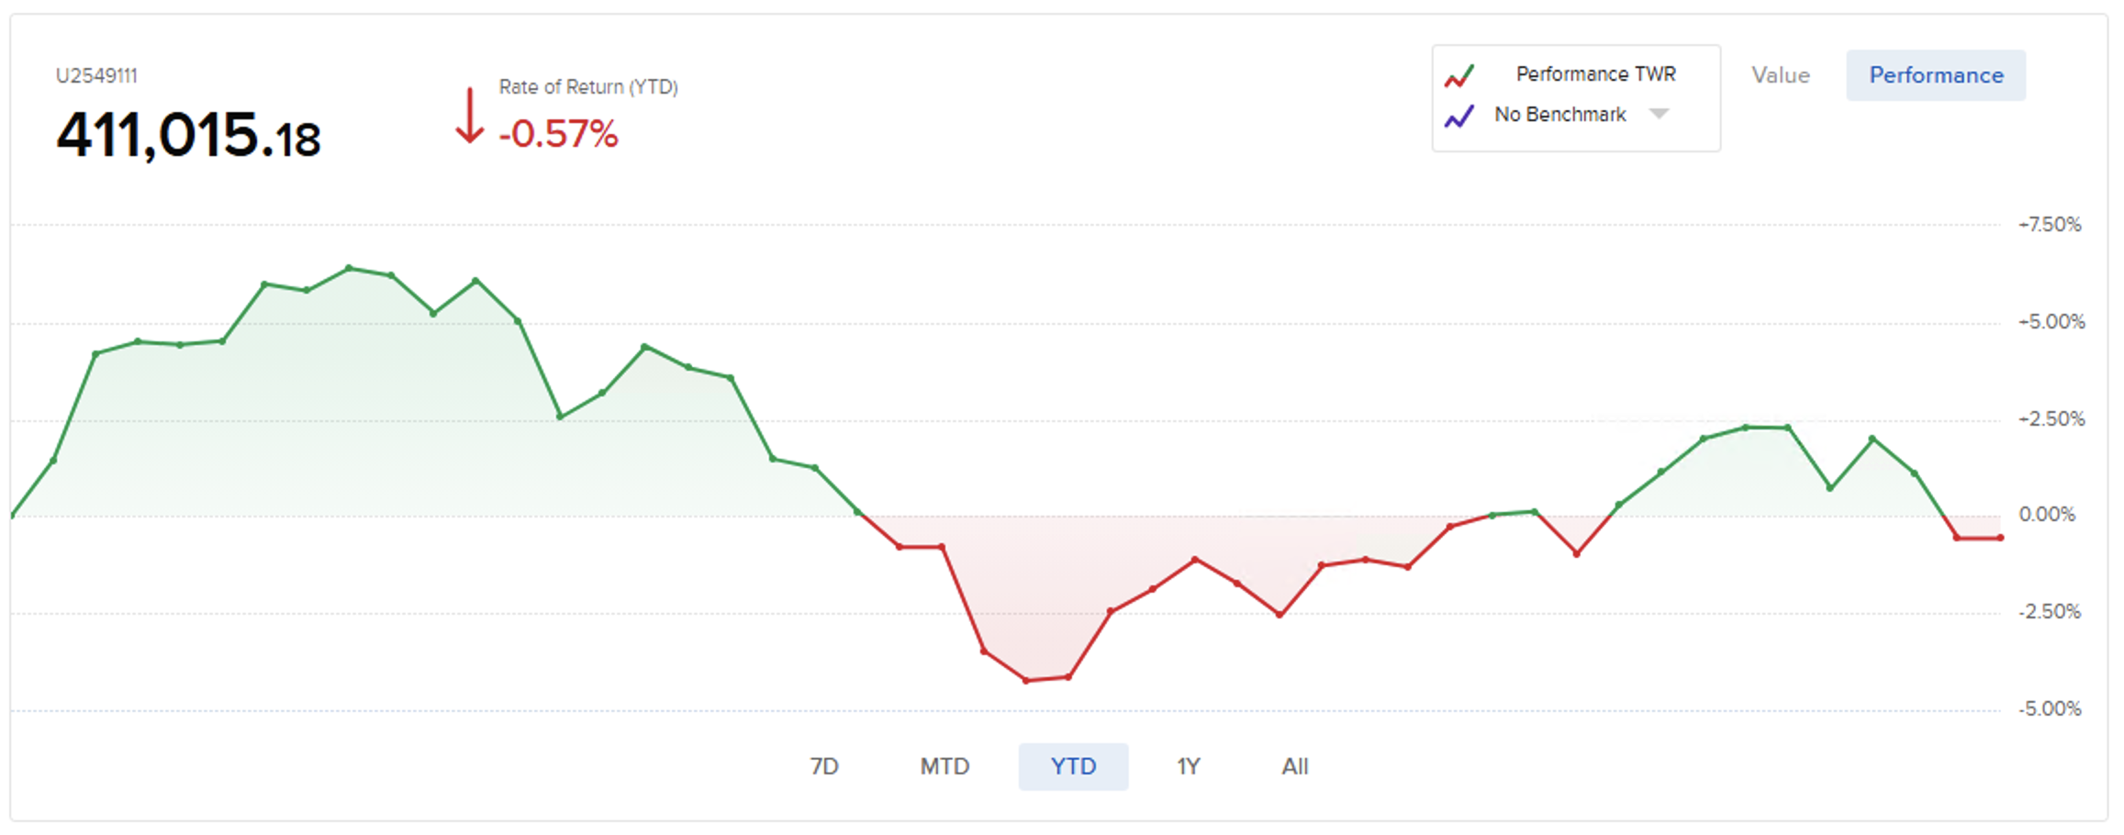2124x835 pixels.
Task: Select the YTD time range
Action: (1073, 766)
